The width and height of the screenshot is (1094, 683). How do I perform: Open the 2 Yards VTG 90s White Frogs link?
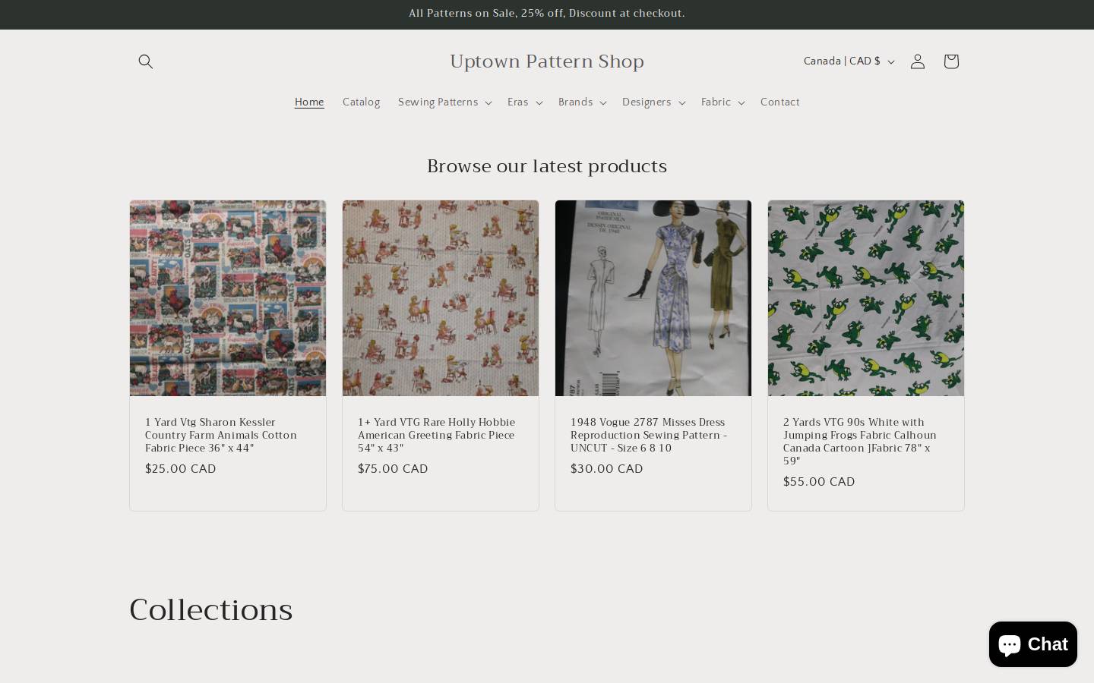pyautogui.click(x=860, y=442)
